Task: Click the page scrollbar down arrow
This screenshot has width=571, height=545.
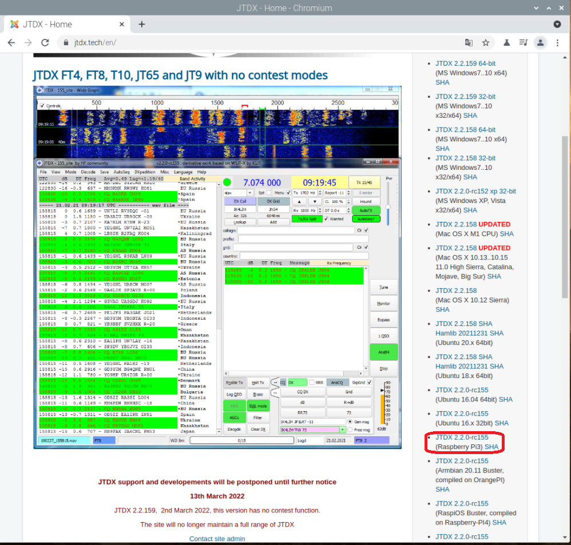Action: [x=565, y=538]
